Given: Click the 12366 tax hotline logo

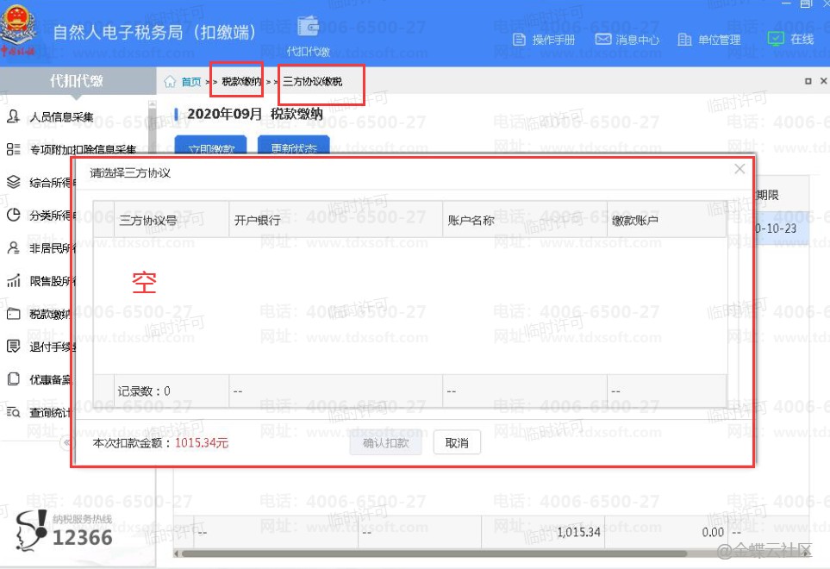Looking at the screenshot, I should point(64,531).
